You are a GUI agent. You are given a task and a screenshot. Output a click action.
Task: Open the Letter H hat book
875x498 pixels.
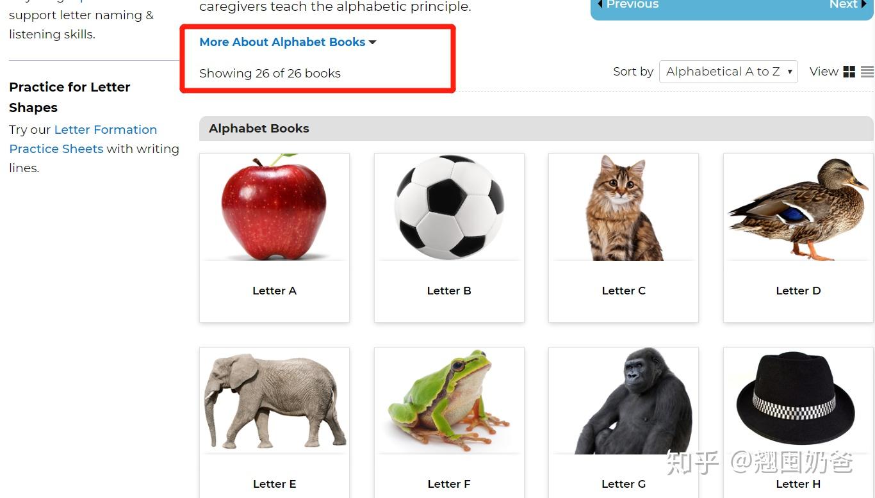(798, 422)
